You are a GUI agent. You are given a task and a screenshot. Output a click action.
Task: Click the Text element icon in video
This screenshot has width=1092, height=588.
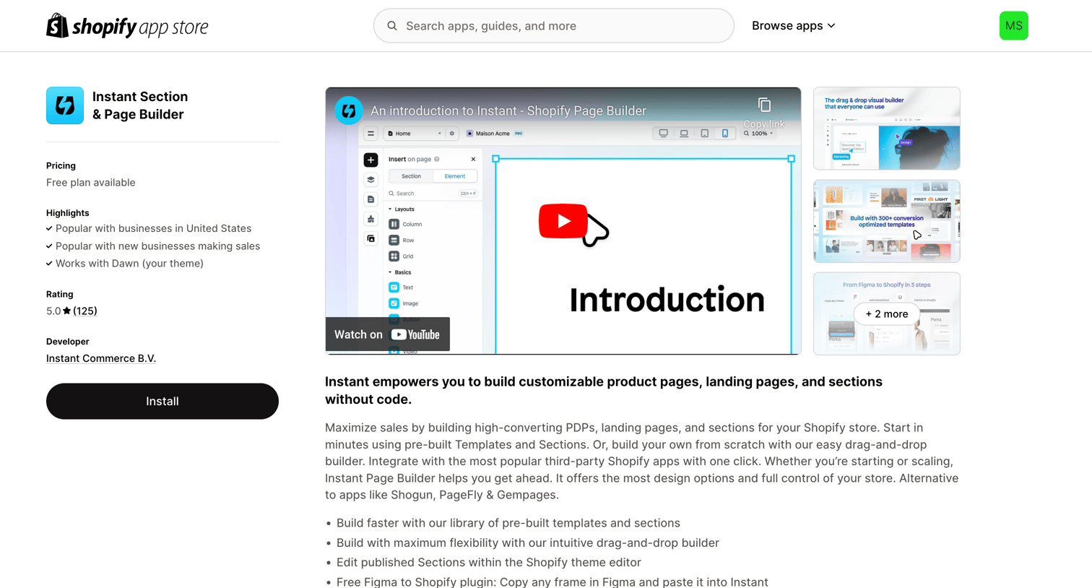click(x=394, y=287)
